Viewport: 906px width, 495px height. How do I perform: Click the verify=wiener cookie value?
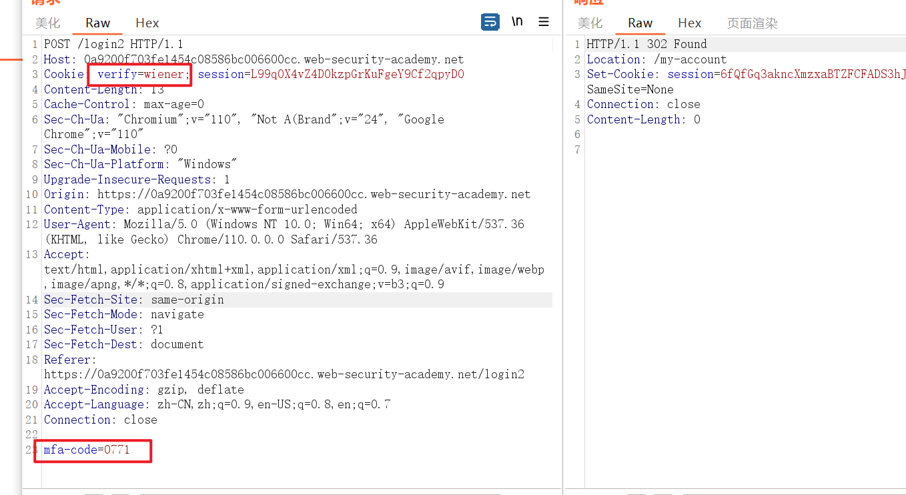pos(141,74)
